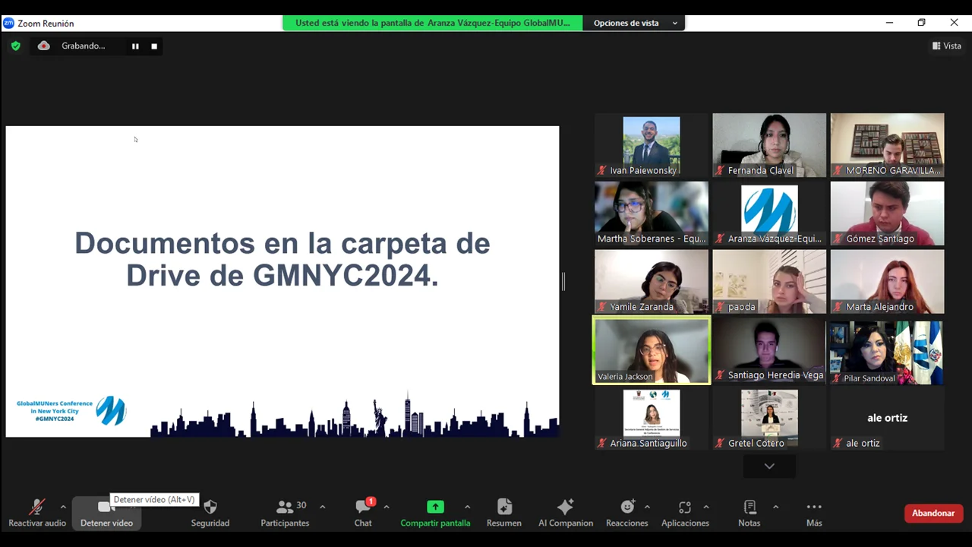Stop the recording
972x547 pixels.
coord(154,46)
